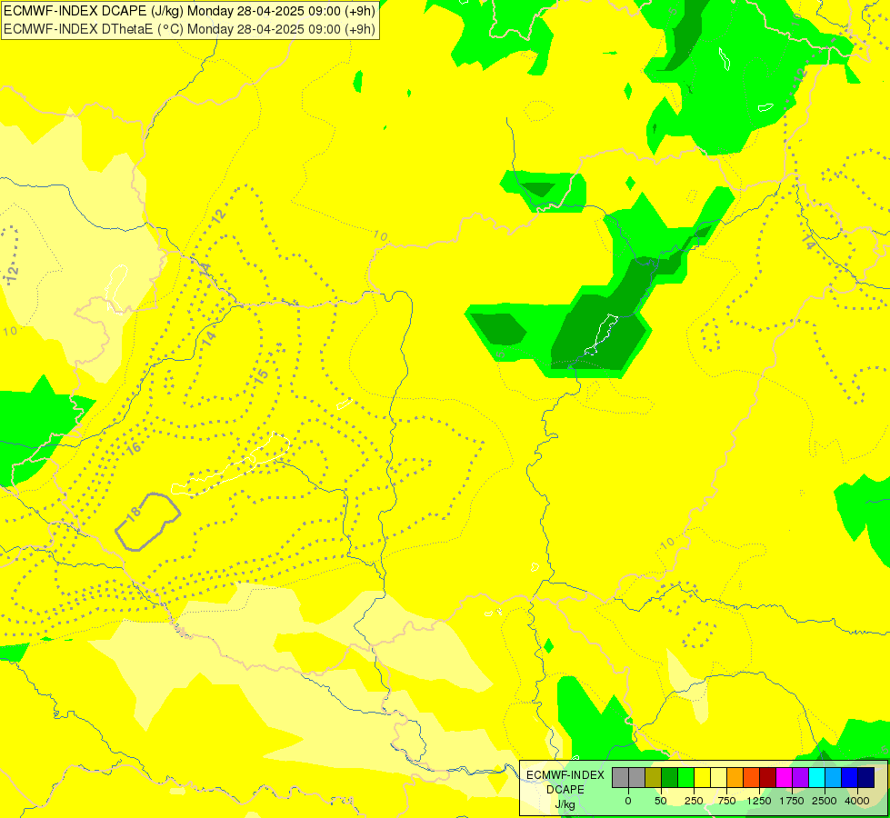The width and height of the screenshot is (890, 818).
Task: Click legend tick value "250"
Action: pyautogui.click(x=694, y=801)
